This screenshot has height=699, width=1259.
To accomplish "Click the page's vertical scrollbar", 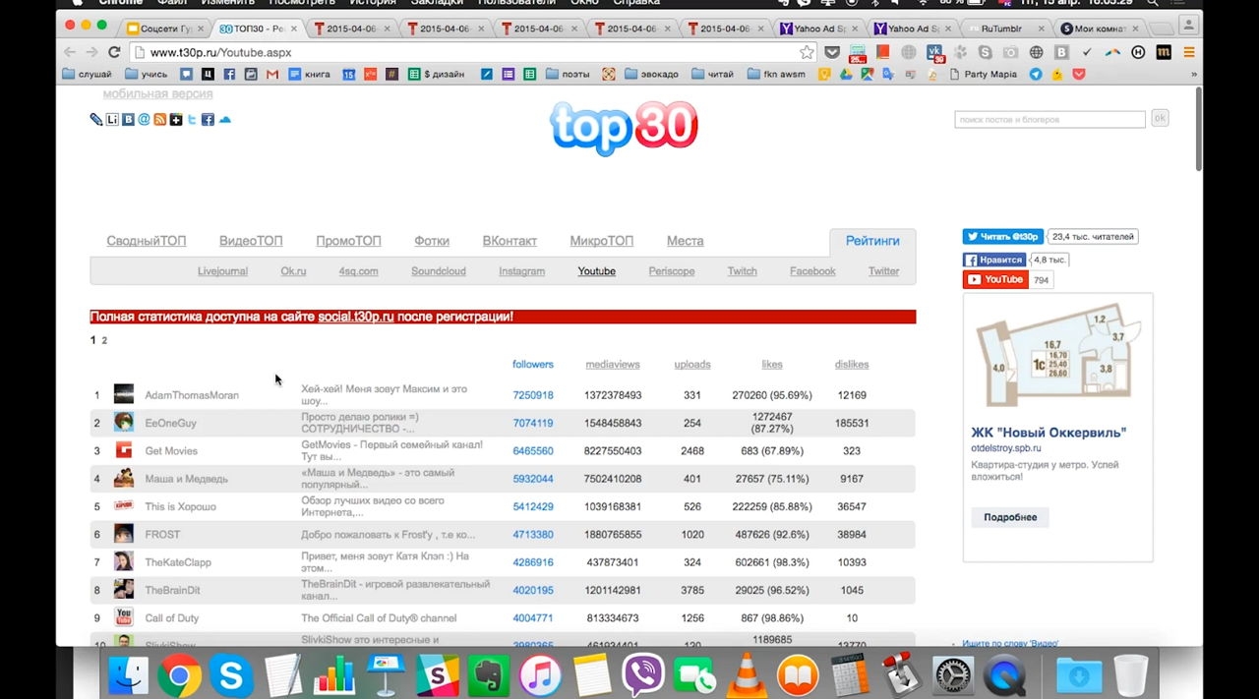I will point(1198,129).
